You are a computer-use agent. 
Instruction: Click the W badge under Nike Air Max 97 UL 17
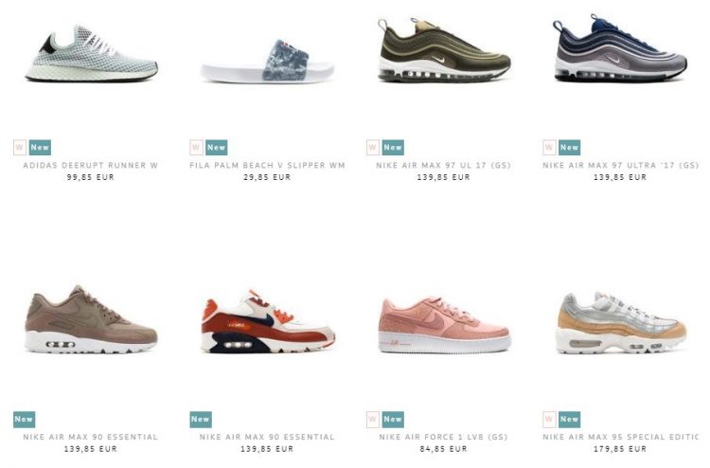[373, 147]
